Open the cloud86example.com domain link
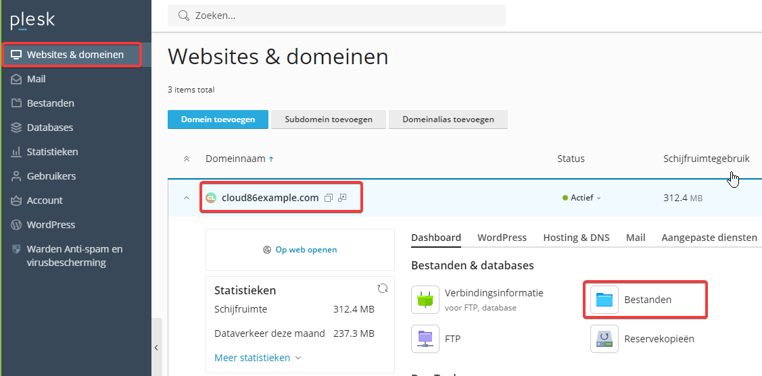This screenshot has height=376, width=762. coord(270,198)
